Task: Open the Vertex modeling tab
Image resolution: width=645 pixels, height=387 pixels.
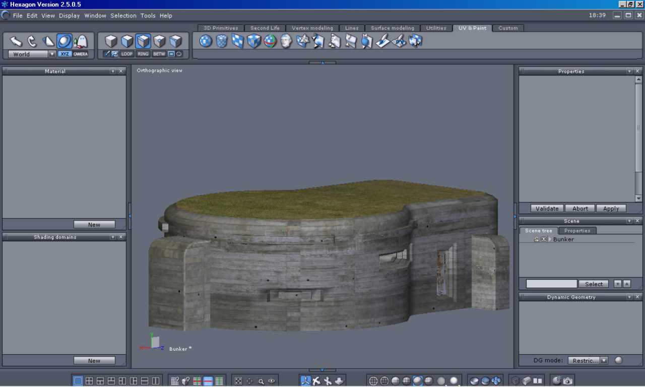Action: (x=312, y=28)
